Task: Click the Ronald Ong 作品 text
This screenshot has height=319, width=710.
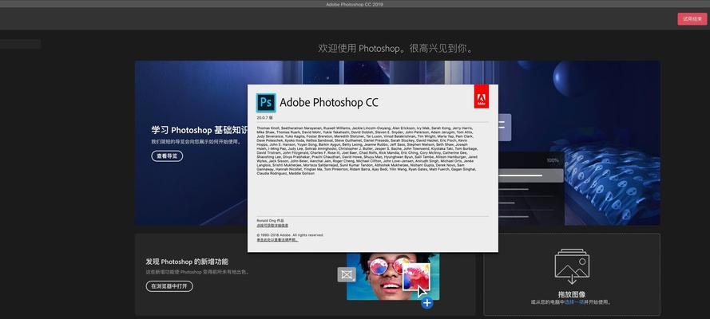Action: coord(270,220)
